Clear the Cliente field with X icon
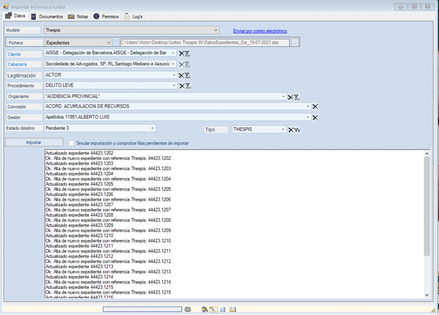The height and width of the screenshot is (315, 439). [181, 53]
